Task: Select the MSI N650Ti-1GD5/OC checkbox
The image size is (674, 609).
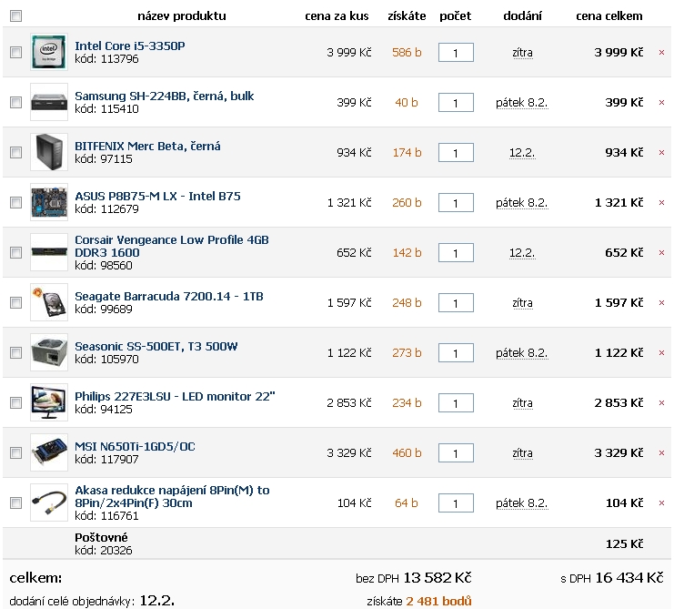Action: tap(15, 452)
